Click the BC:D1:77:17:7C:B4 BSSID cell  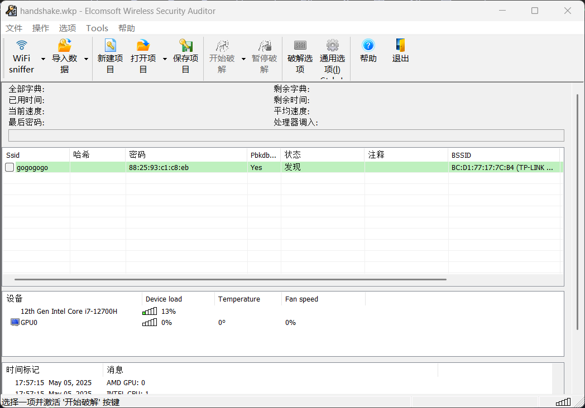pyautogui.click(x=502, y=167)
